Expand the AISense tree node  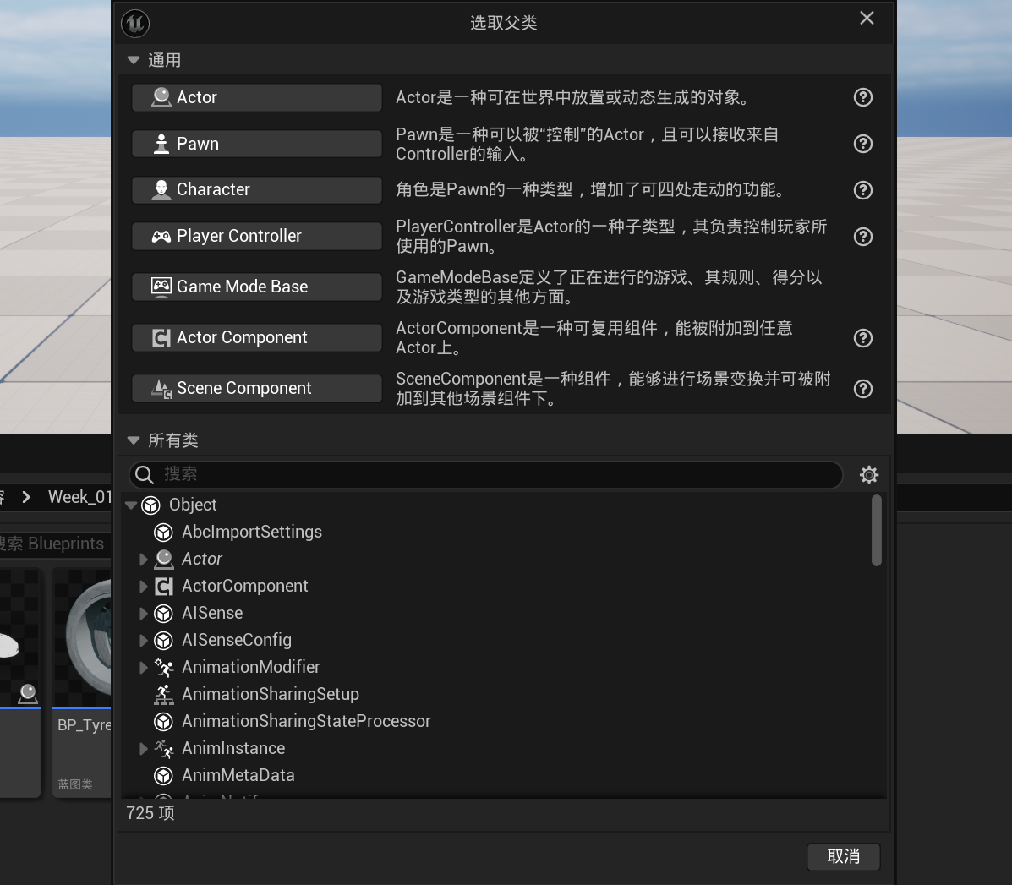click(144, 614)
